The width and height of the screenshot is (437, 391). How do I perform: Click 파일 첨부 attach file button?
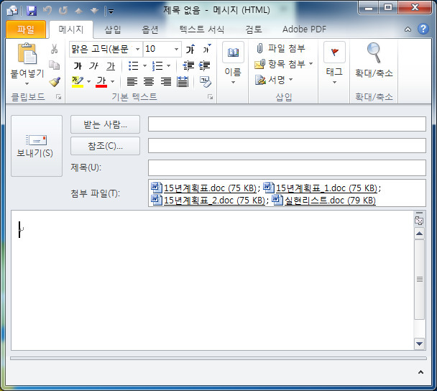pos(280,48)
